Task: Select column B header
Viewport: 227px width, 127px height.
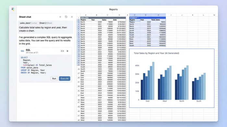Action: coord(97,15)
